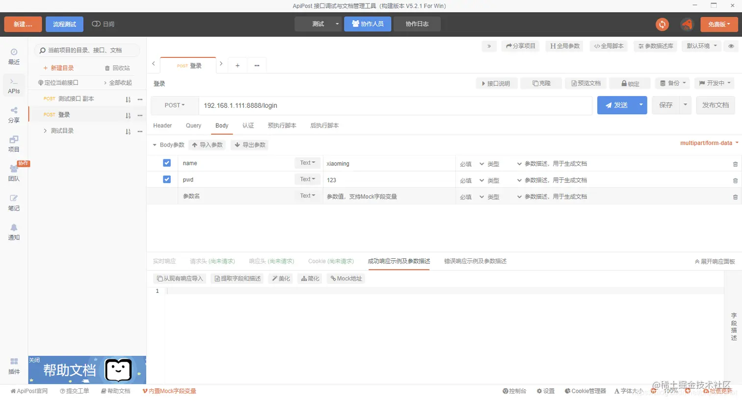Screen dimensions: 742x401
Task: Open 免费版 plan dropdown
Action: pos(719,24)
